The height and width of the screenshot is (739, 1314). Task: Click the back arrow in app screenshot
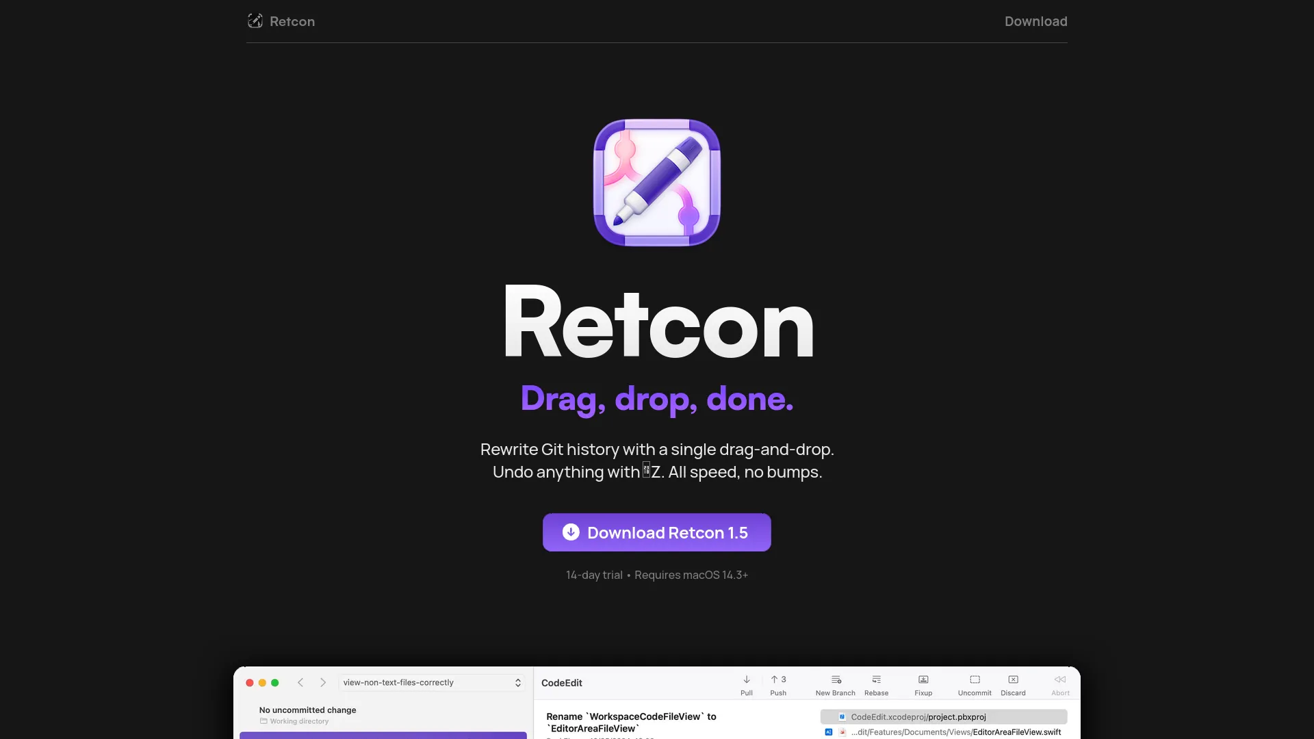tap(300, 683)
